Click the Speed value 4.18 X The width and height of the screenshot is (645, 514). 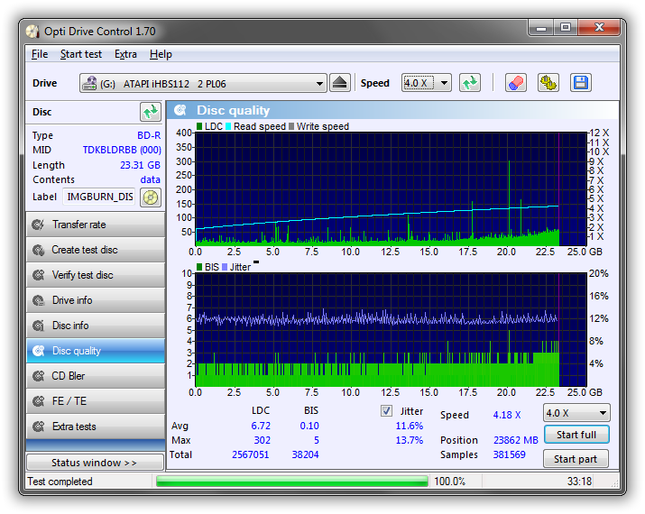click(x=507, y=415)
